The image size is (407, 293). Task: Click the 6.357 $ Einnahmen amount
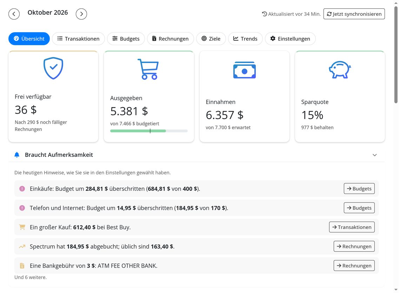pyautogui.click(x=225, y=115)
